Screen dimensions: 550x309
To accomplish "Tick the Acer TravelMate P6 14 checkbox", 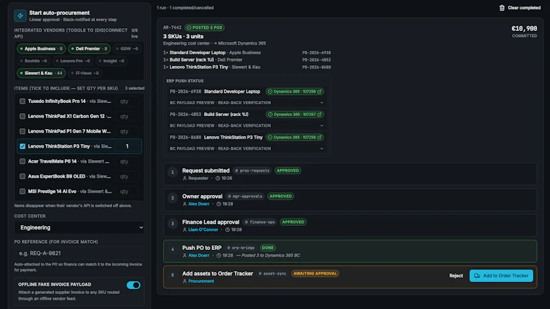I will click(23, 161).
